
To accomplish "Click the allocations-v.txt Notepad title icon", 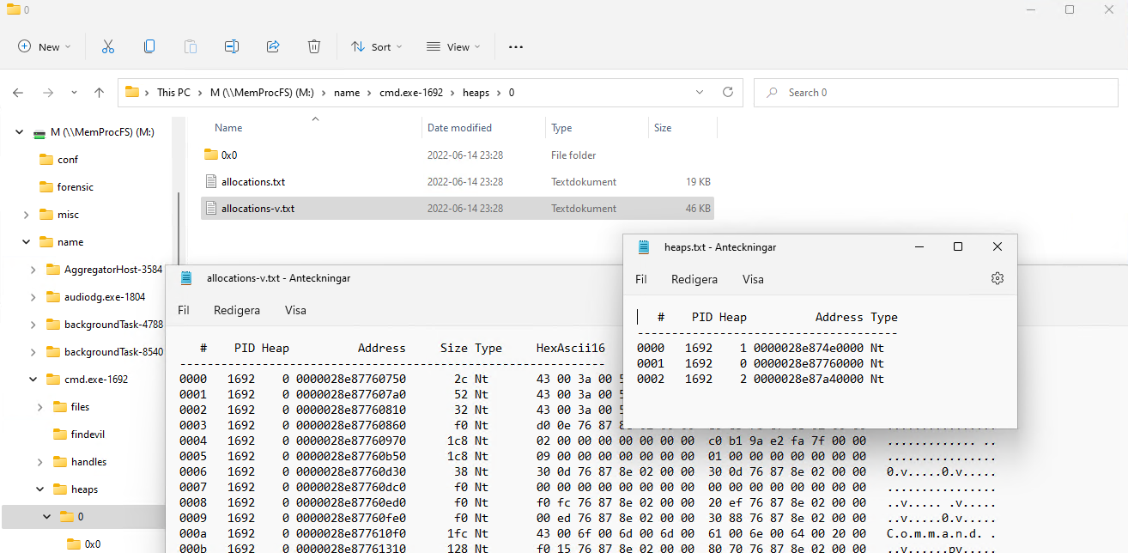I will tap(186, 278).
